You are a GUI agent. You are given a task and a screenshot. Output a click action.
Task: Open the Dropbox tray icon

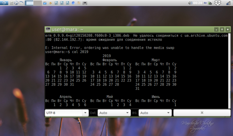pos(218,3)
